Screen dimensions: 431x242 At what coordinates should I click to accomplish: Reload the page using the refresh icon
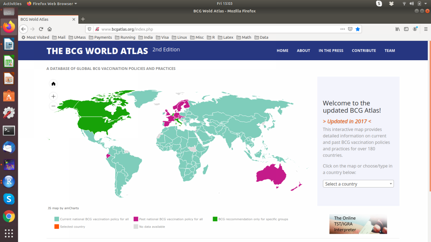click(41, 29)
